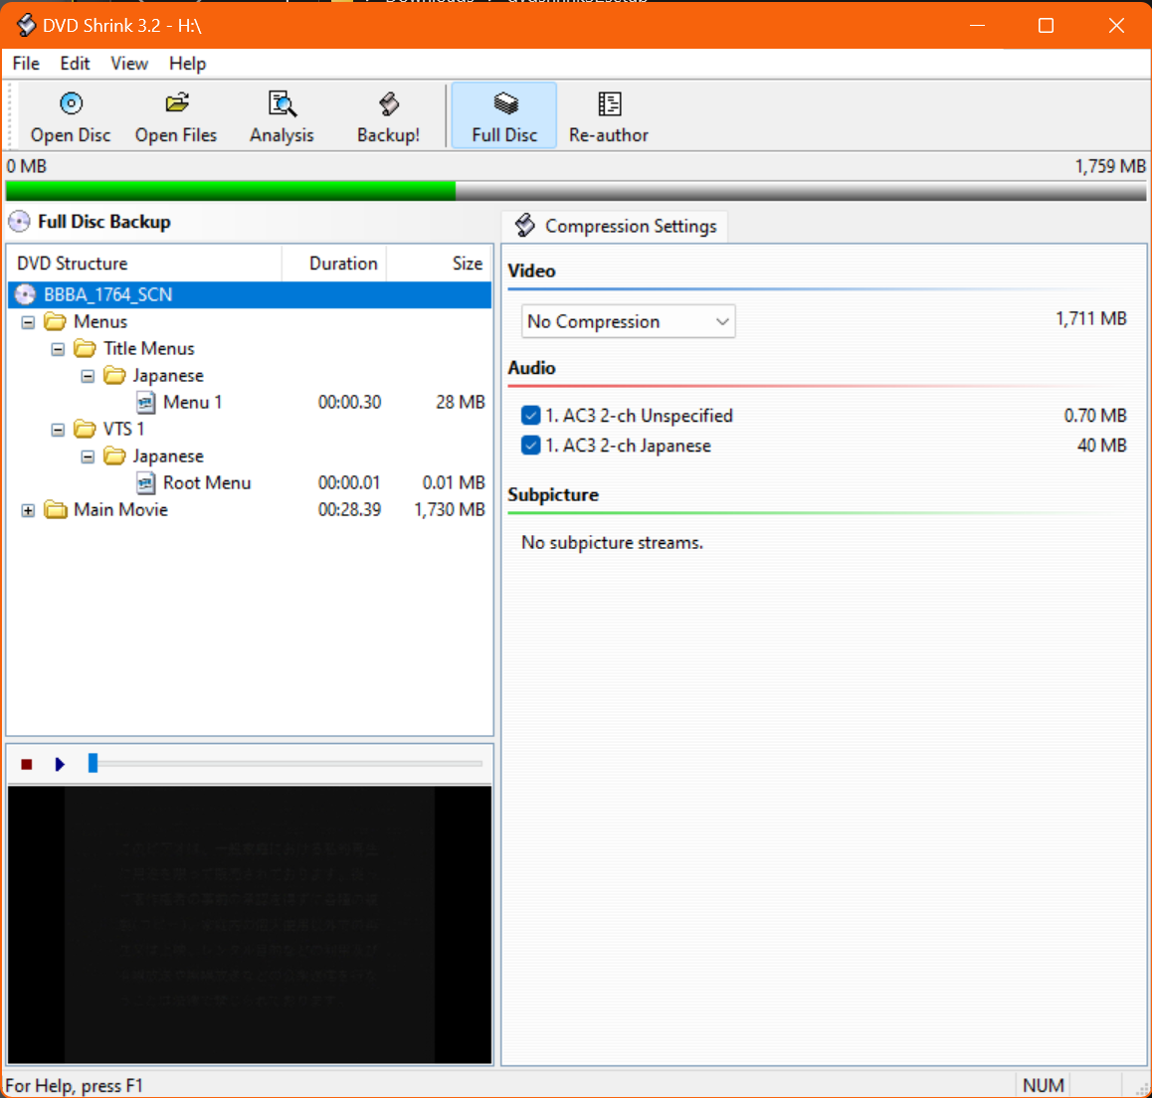Collapse Japanese node under VTS 1

pyautogui.click(x=88, y=457)
